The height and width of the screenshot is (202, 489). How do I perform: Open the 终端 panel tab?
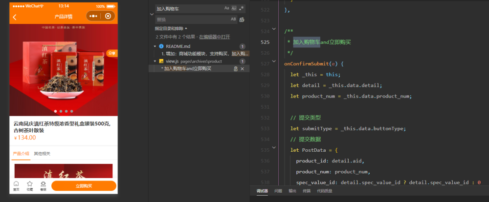(307, 191)
